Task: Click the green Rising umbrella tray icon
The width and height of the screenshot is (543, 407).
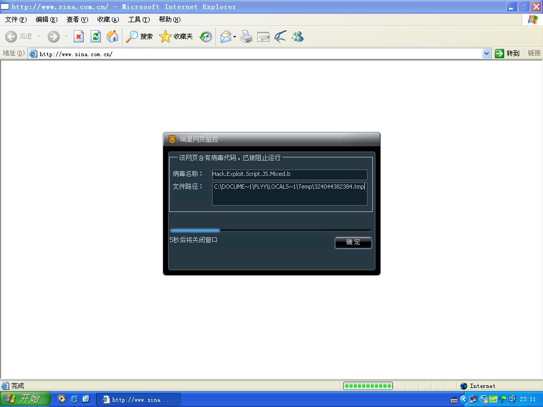Action: (503, 400)
